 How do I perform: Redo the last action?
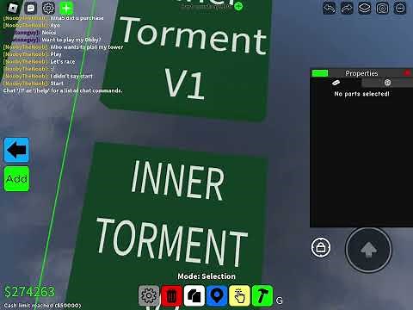[347, 8]
